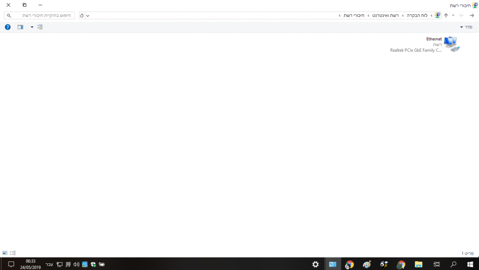The height and width of the screenshot is (270, 479).
Task: Restore down the network connections window
Action: pyautogui.click(x=24, y=5)
